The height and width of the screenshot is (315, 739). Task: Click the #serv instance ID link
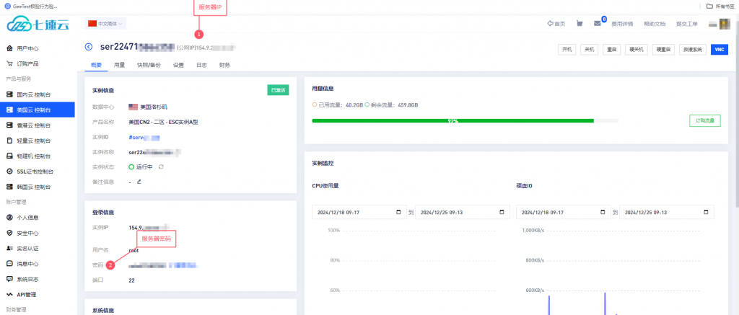pos(144,137)
